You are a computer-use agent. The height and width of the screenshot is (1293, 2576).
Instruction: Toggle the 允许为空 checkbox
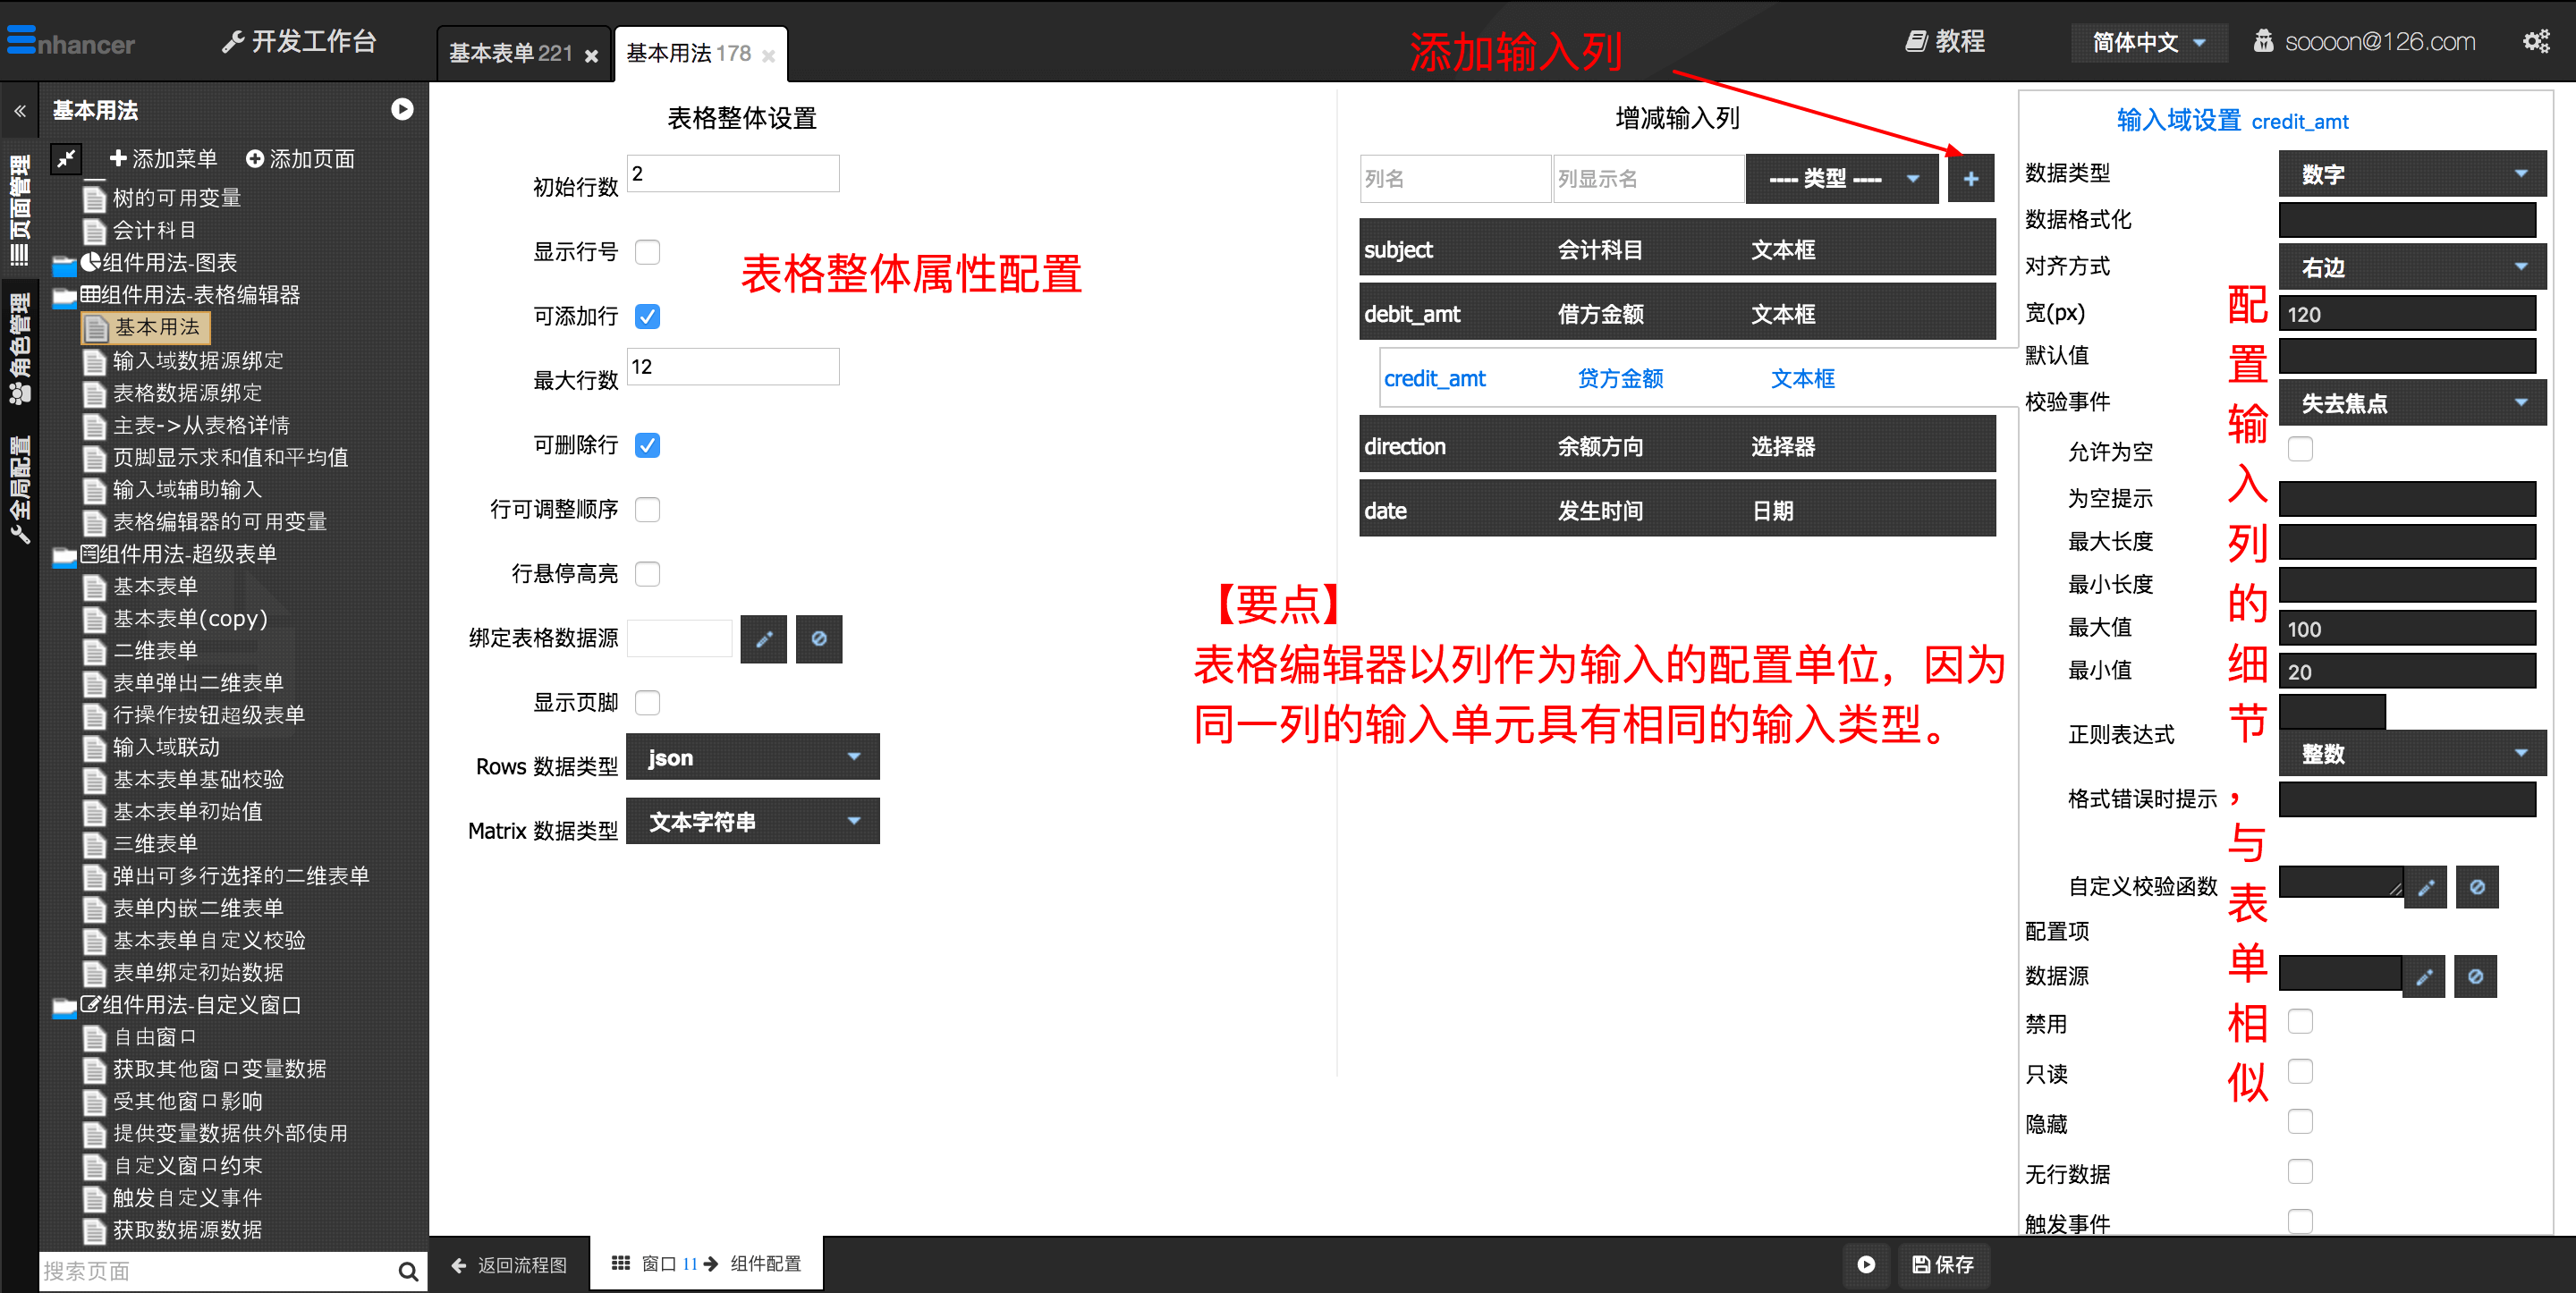(x=2300, y=450)
